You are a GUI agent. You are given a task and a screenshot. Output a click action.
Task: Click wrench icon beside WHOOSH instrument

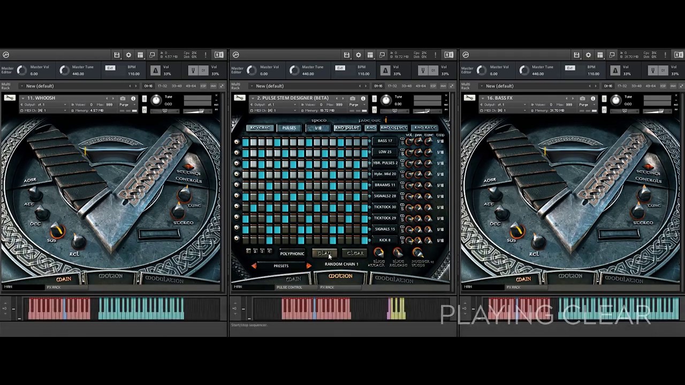[x=10, y=98]
